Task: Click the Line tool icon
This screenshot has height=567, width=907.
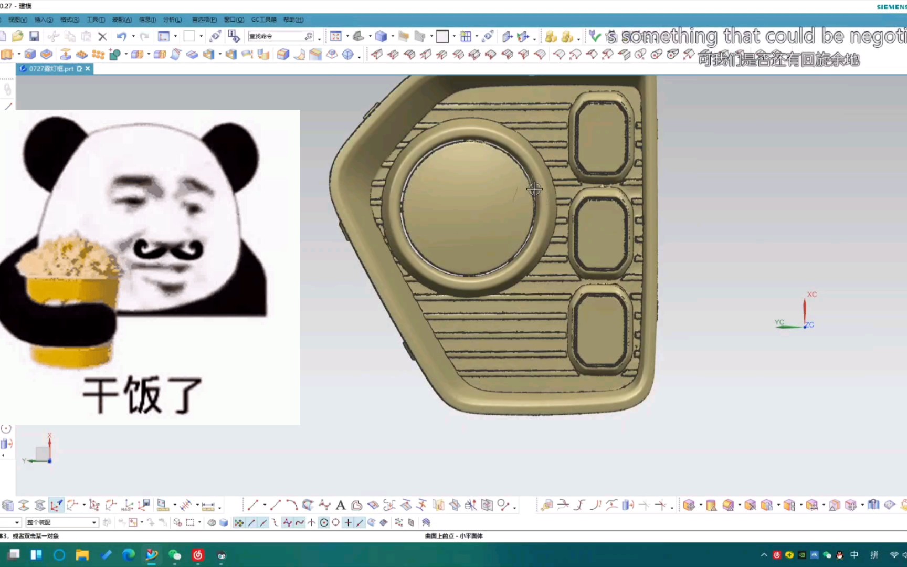Action: point(252,505)
